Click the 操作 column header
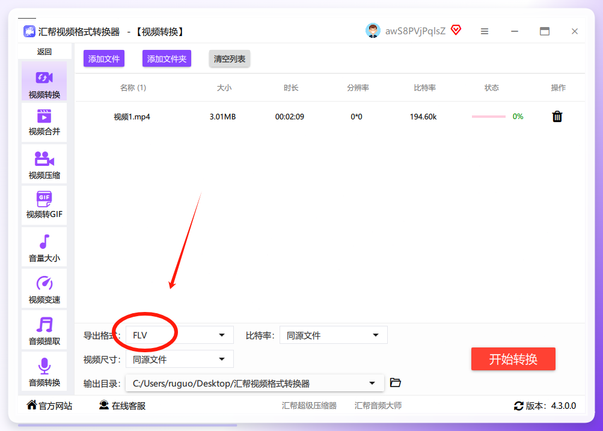 click(x=558, y=88)
